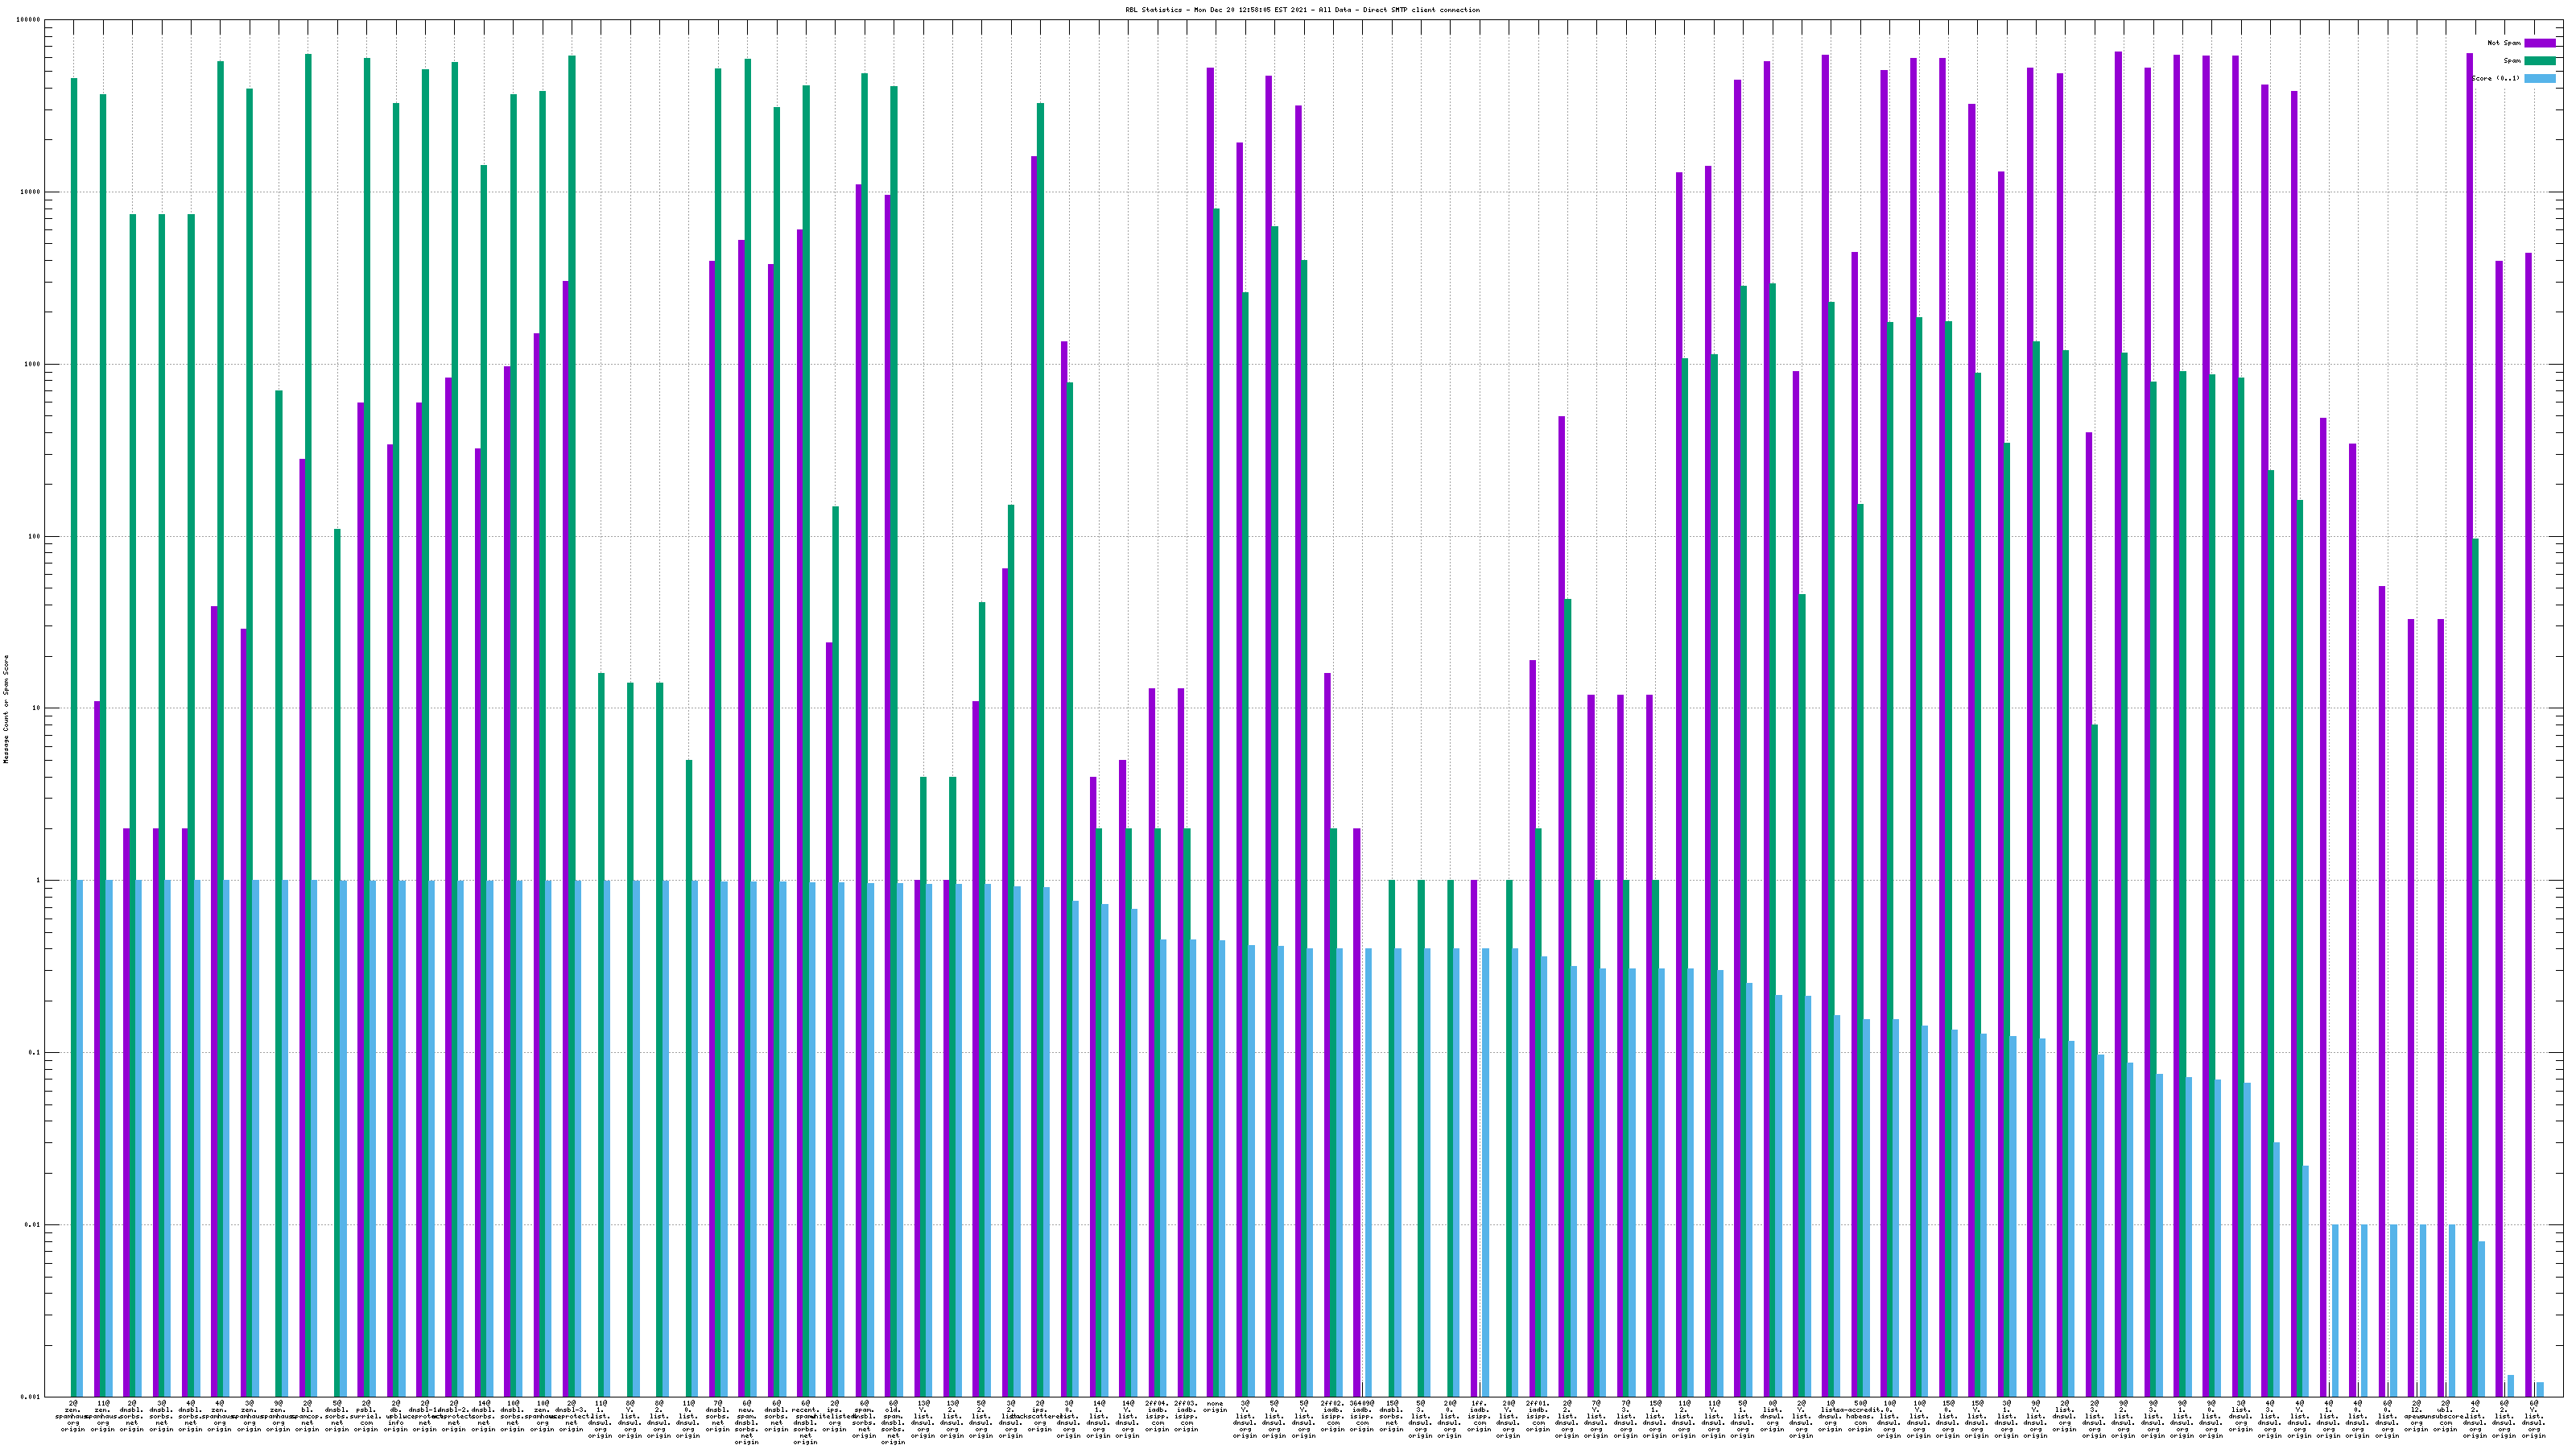The height and width of the screenshot is (1449, 2576).
Task: Click the 'none origin' x-axis label
Action: click(1215, 1407)
